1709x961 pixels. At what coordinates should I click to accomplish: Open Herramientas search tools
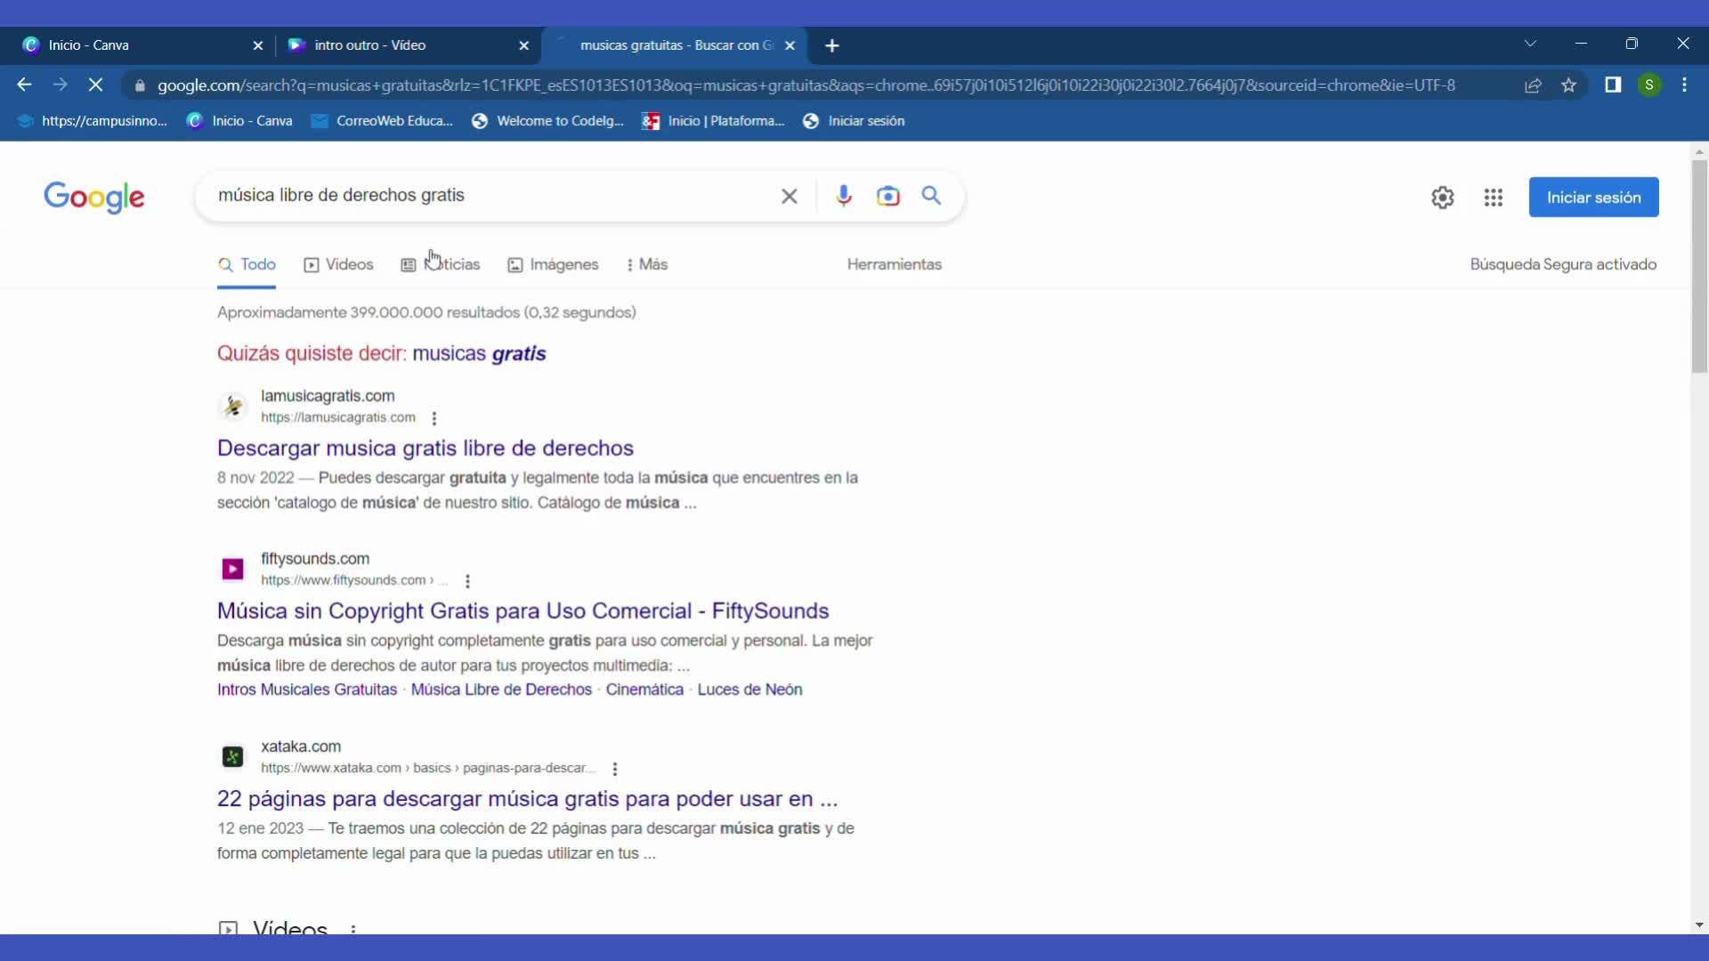coord(894,264)
